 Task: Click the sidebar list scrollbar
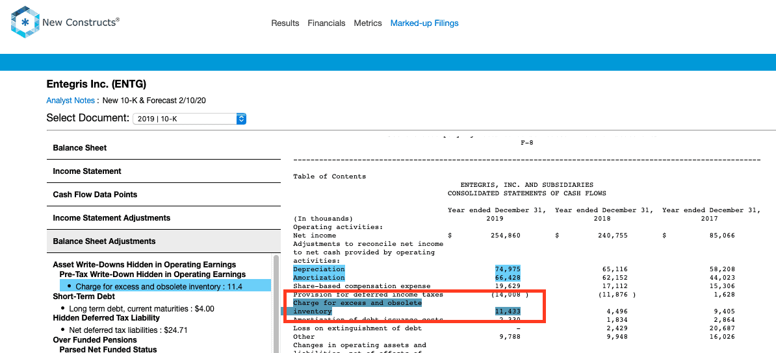pyautogui.click(x=276, y=304)
